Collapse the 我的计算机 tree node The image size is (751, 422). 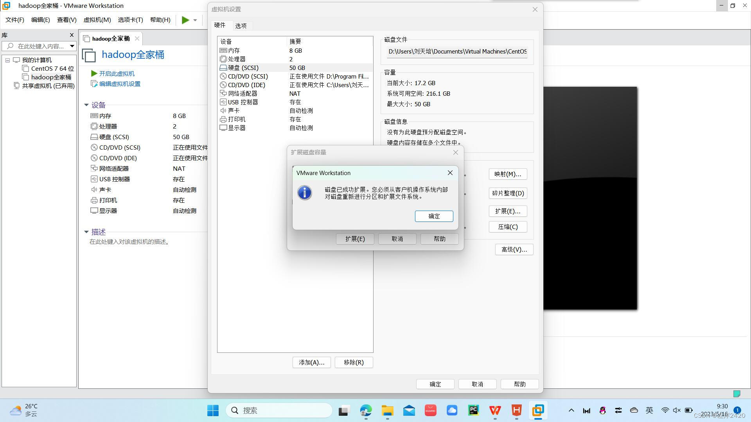coord(7,60)
